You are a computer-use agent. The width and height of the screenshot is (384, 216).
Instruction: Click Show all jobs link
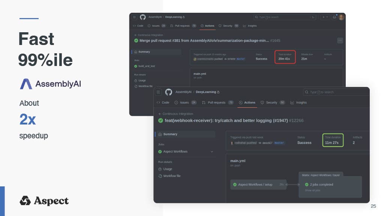click(x=312, y=190)
